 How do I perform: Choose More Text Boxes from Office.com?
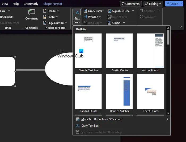[x=122, y=119]
